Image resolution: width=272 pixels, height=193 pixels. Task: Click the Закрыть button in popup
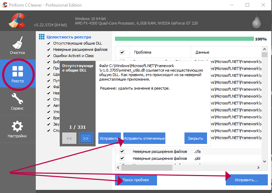click(195, 138)
